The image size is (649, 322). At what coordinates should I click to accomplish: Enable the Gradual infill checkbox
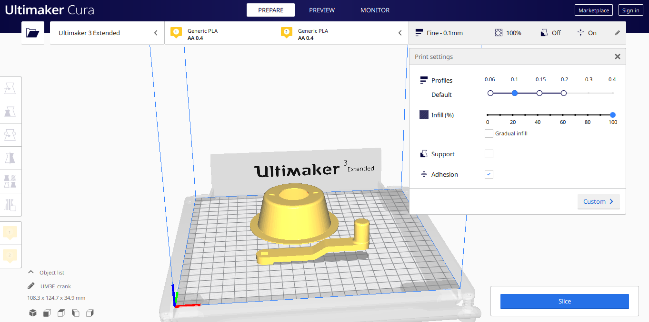click(489, 133)
